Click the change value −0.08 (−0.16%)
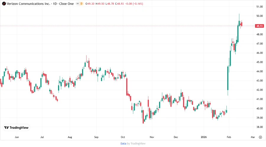 (134, 4)
